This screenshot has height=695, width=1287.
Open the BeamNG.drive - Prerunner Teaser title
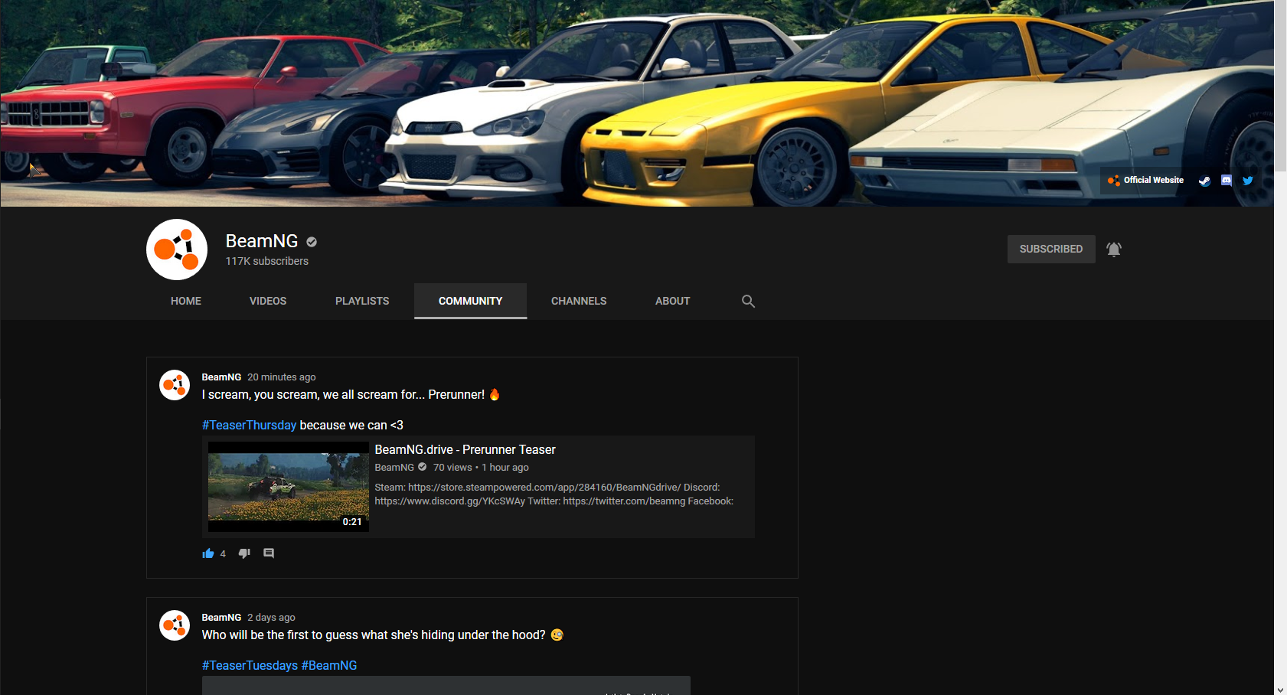(465, 449)
